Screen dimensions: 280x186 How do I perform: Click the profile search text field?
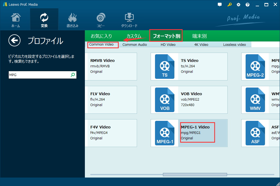[39, 75]
